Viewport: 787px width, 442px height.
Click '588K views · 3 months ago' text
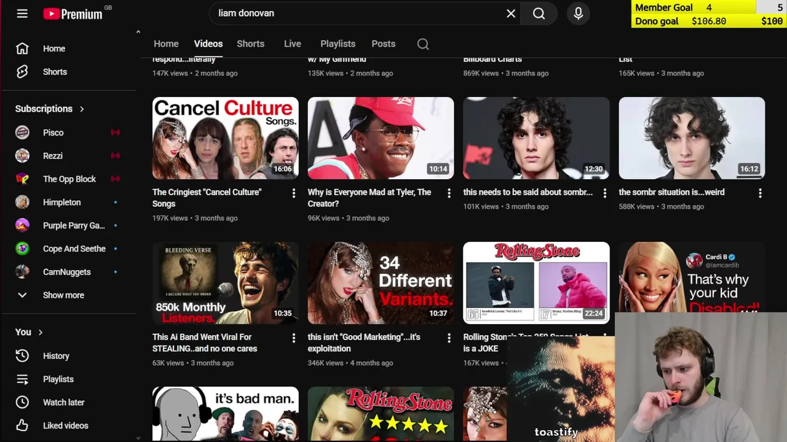pos(661,206)
